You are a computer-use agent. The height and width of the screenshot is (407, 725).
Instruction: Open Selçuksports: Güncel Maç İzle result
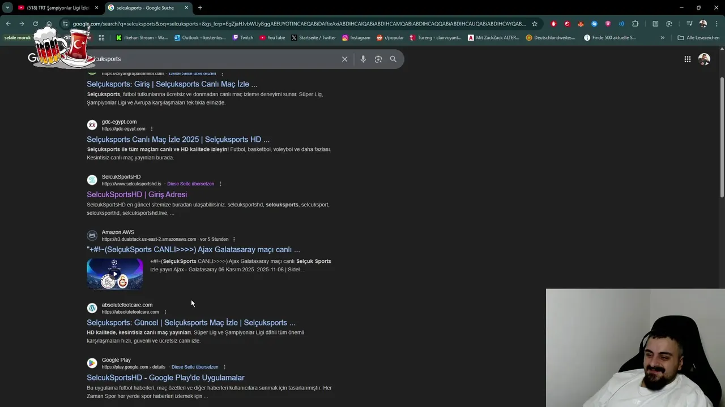coord(191,323)
